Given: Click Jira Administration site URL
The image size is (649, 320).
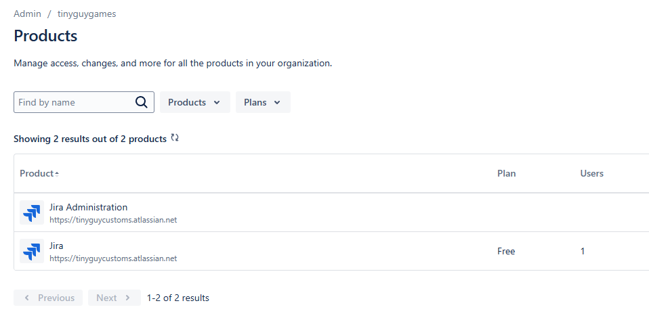Looking at the screenshot, I should pyautogui.click(x=113, y=220).
